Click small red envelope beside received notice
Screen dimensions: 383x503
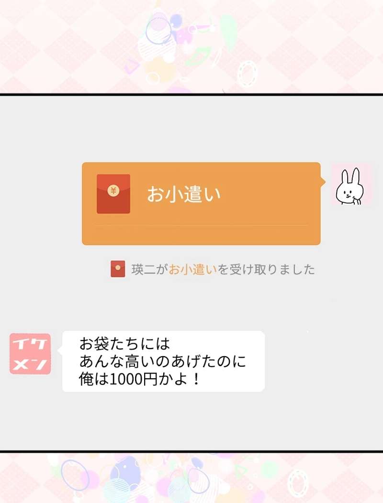coord(118,269)
